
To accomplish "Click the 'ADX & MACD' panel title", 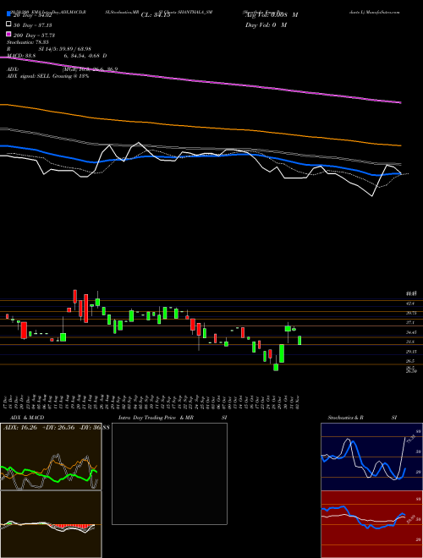I will click(27, 418).
